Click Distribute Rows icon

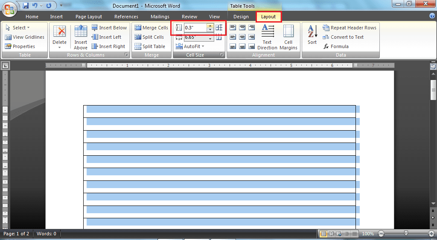click(x=219, y=28)
